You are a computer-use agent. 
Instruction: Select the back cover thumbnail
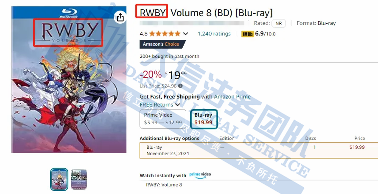79,179
